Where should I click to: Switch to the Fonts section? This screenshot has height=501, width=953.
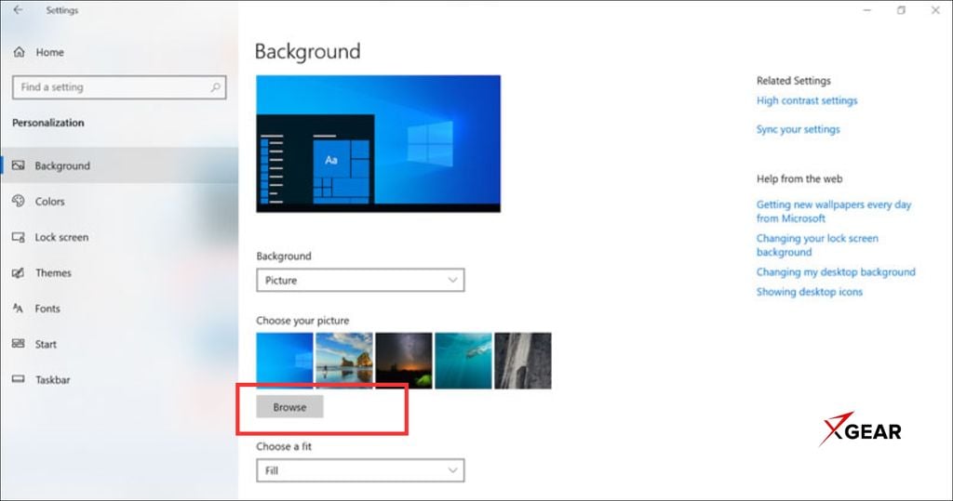click(x=119, y=309)
